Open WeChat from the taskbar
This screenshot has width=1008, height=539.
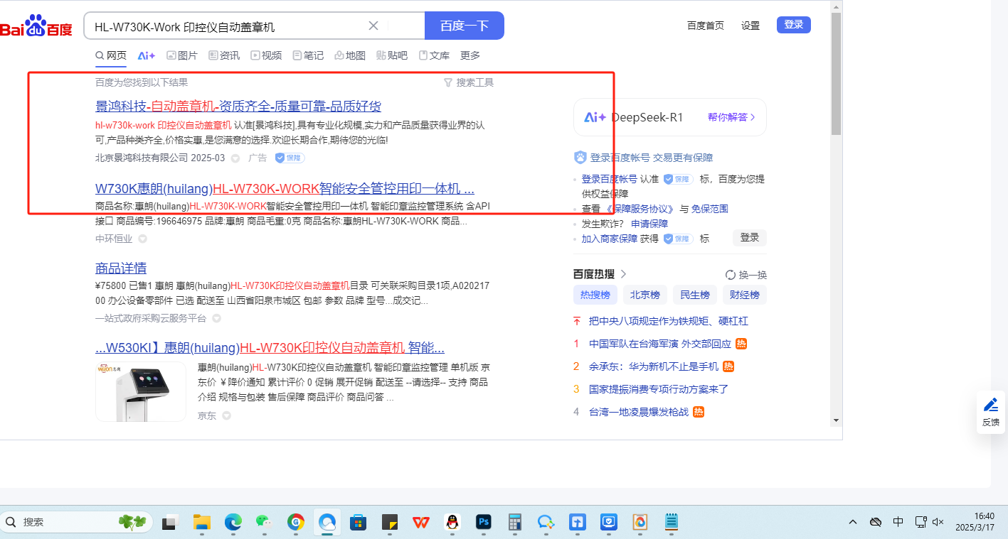[x=264, y=522]
